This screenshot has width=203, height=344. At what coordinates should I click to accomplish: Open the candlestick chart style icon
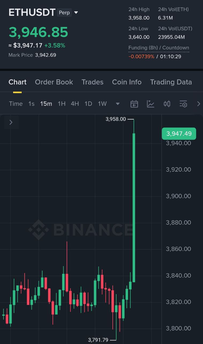167,104
